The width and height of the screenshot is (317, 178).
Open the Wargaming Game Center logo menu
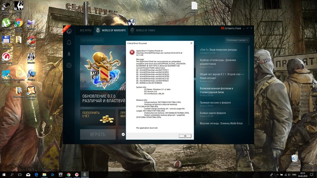point(69,31)
